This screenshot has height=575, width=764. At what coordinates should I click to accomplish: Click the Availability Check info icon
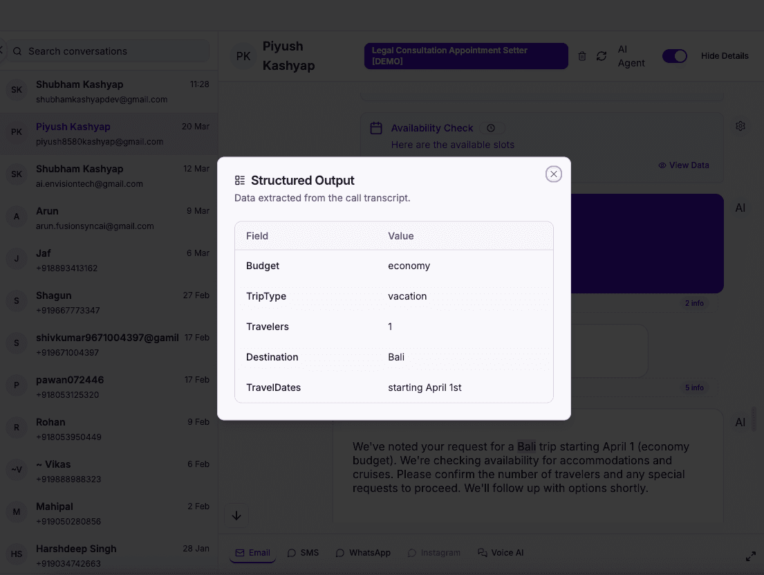click(491, 128)
